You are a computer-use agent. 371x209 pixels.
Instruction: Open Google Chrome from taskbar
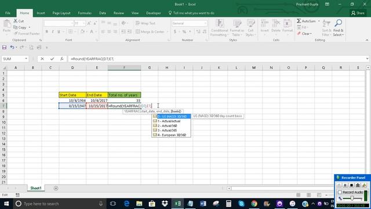pos(254,204)
